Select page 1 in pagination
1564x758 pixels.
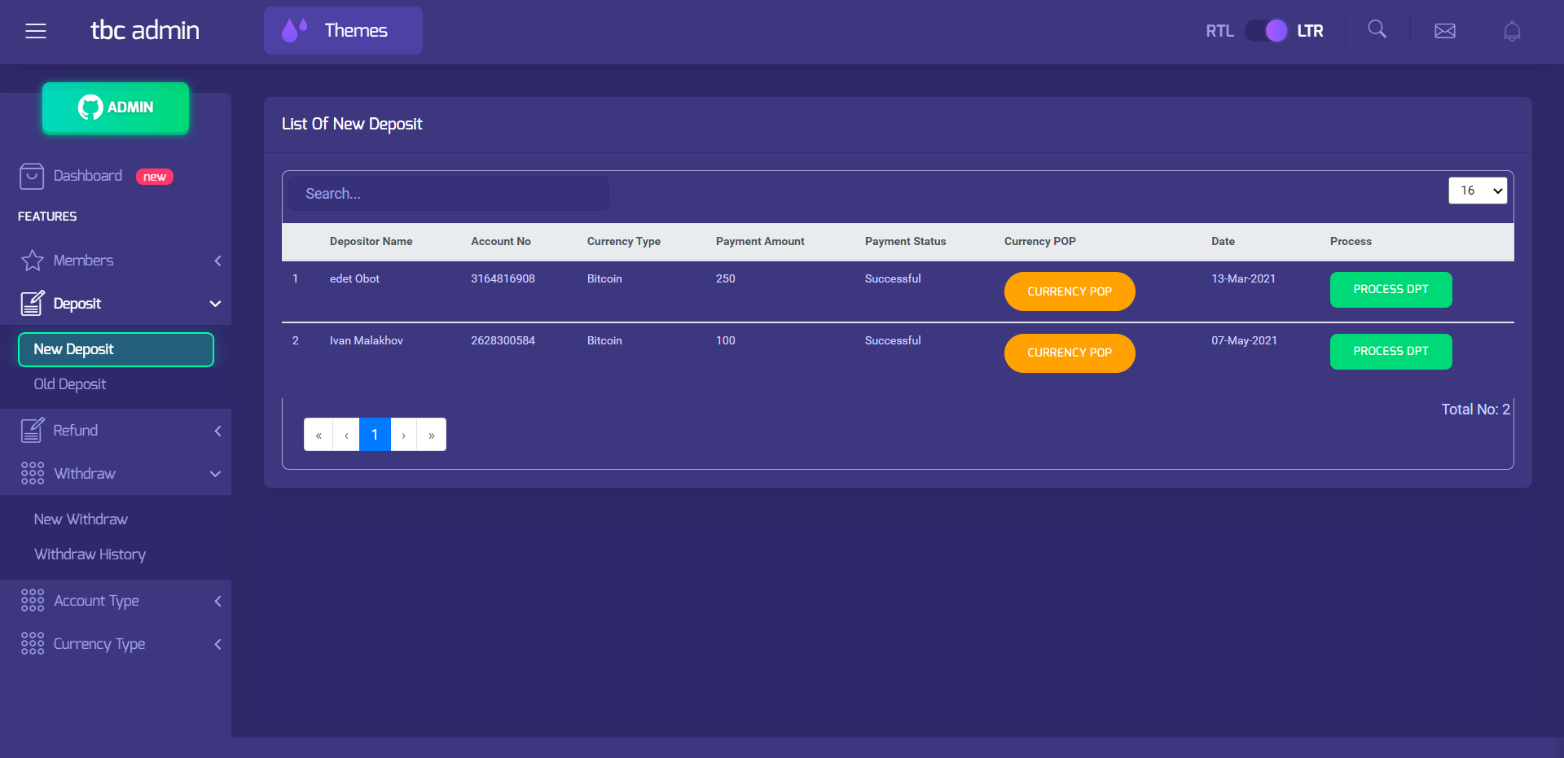[375, 434]
